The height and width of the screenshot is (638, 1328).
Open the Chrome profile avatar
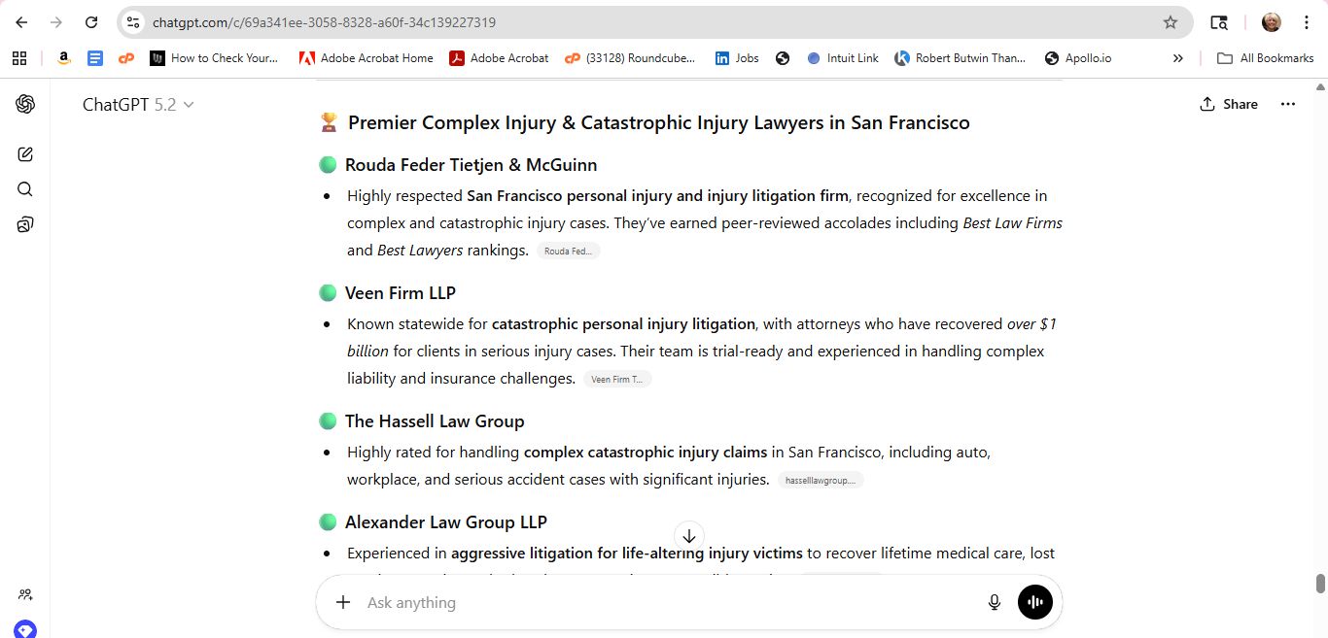1272,22
